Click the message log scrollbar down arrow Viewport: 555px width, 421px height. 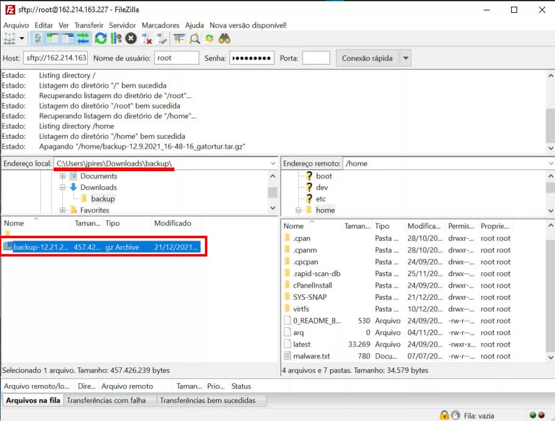coord(550,148)
